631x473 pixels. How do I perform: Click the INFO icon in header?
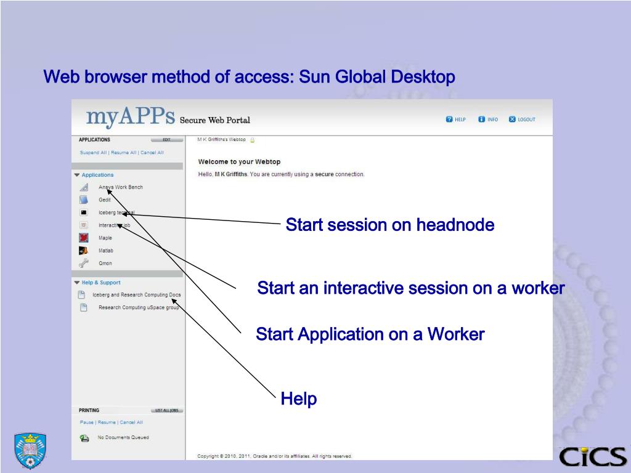pyautogui.click(x=481, y=119)
